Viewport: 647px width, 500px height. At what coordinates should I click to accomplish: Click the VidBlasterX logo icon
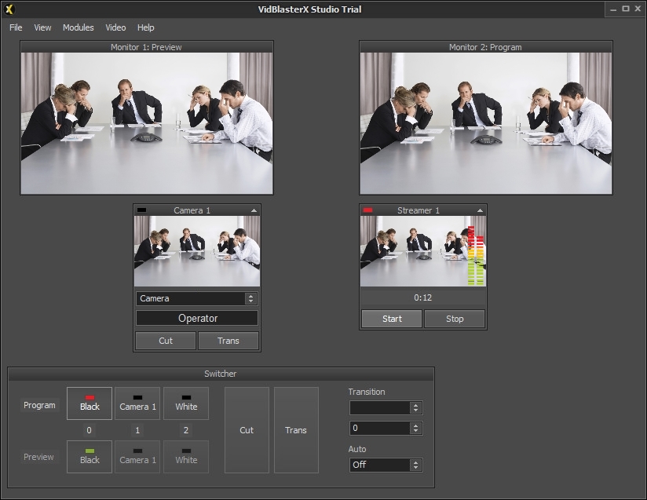[x=9, y=9]
